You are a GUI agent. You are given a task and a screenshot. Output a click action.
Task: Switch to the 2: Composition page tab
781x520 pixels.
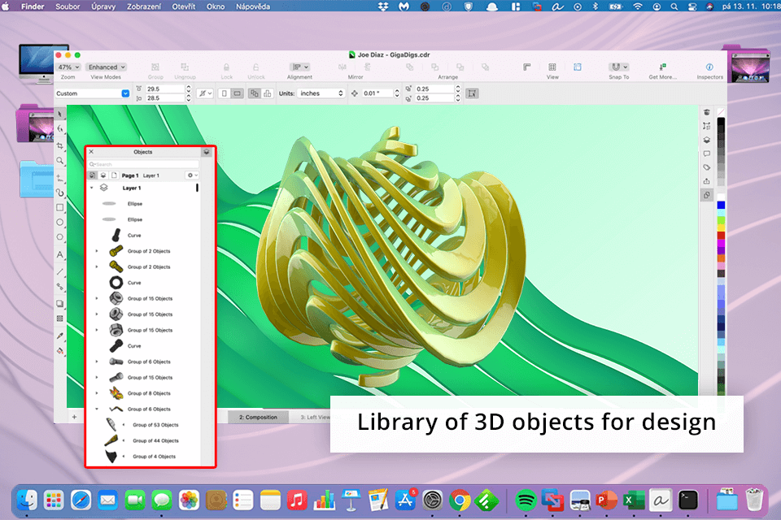[257, 417]
